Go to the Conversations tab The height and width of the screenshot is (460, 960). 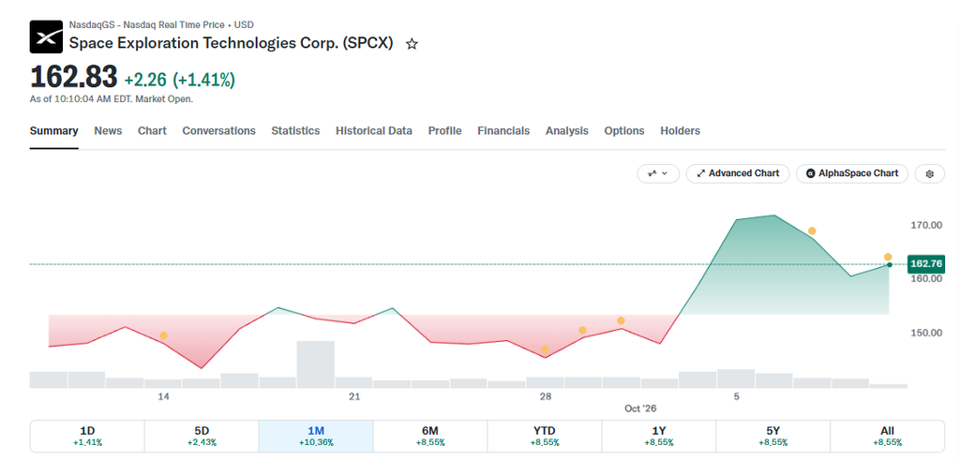(218, 131)
